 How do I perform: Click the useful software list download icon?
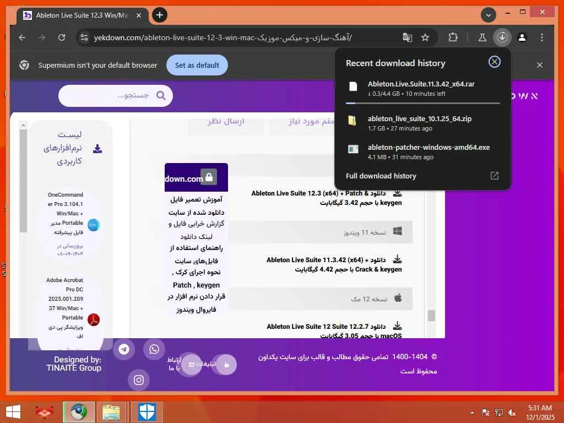point(97,149)
